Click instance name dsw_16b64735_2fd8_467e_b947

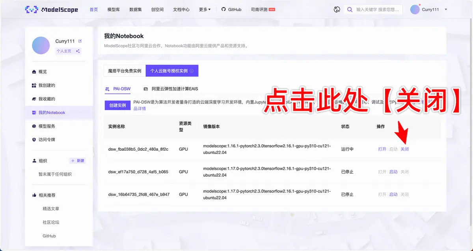(x=139, y=194)
